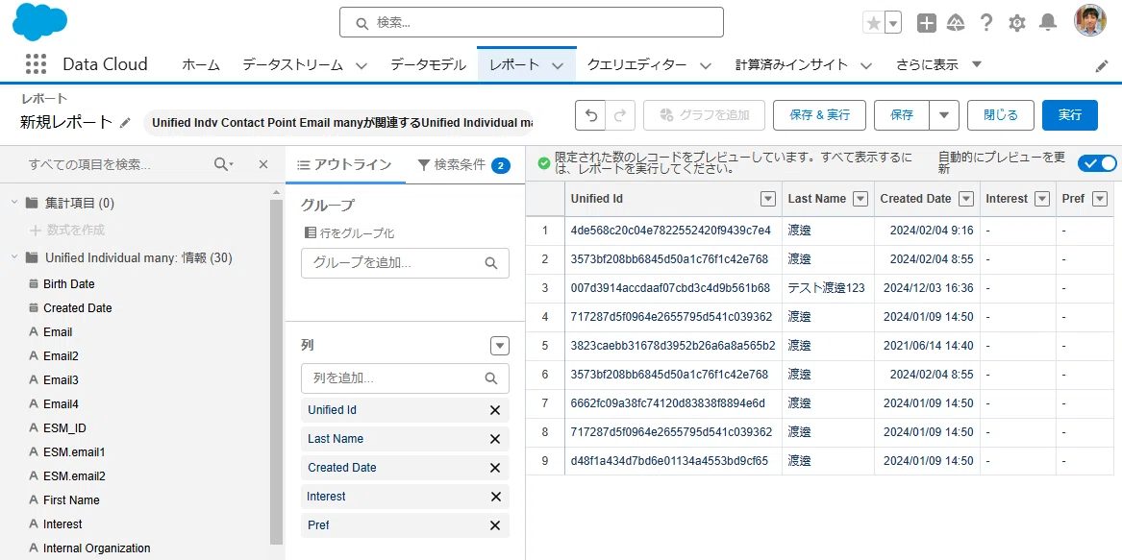Collapse the 集計項目 folder
The height and width of the screenshot is (560, 1122).
pos(14,203)
